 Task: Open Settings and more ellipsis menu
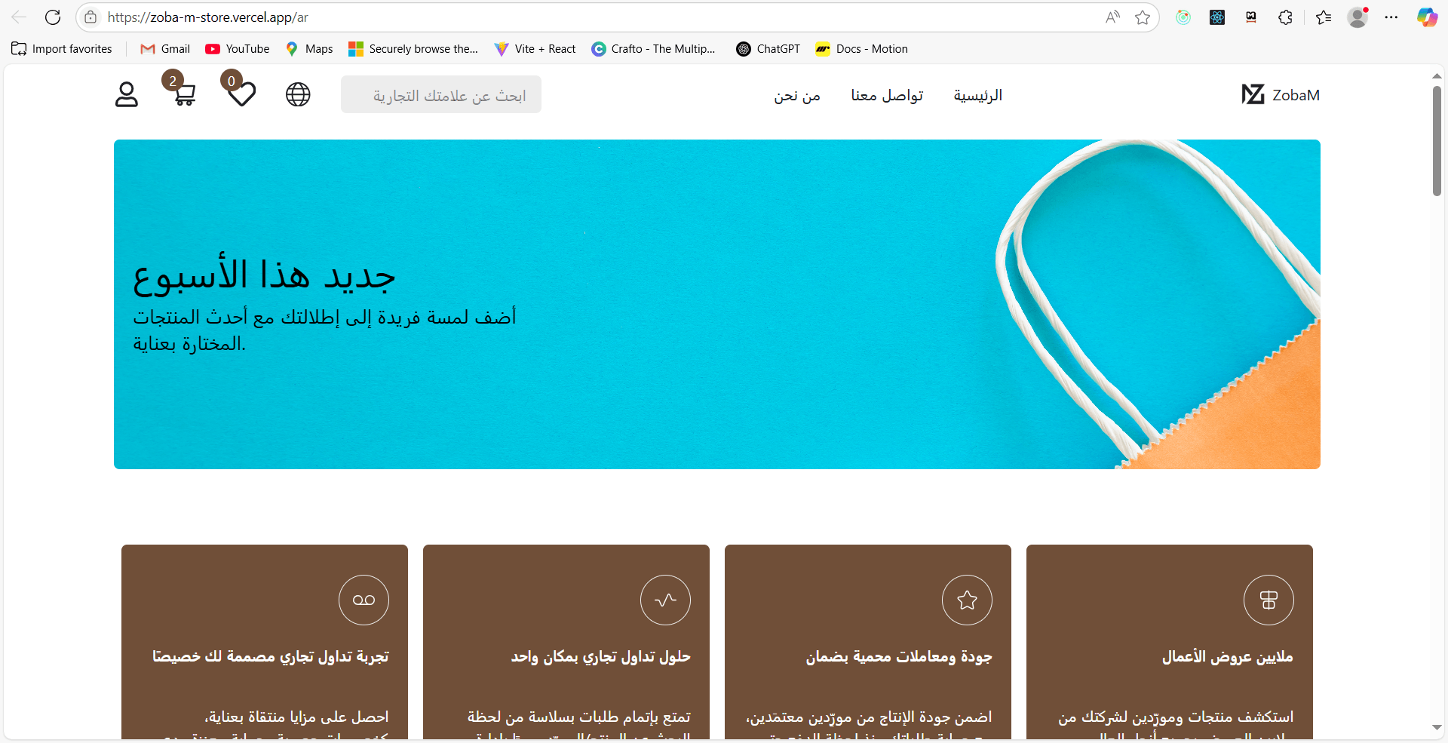(x=1391, y=17)
